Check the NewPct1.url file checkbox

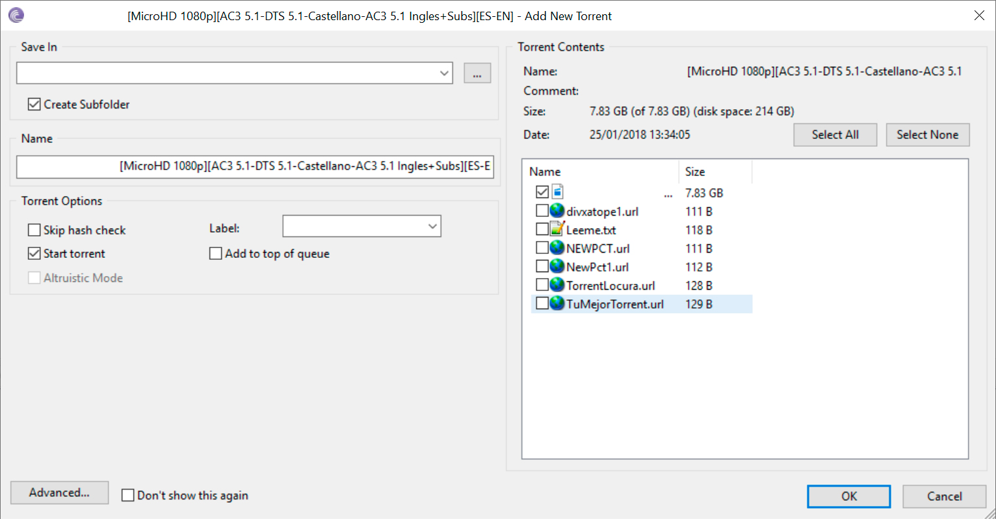click(542, 266)
